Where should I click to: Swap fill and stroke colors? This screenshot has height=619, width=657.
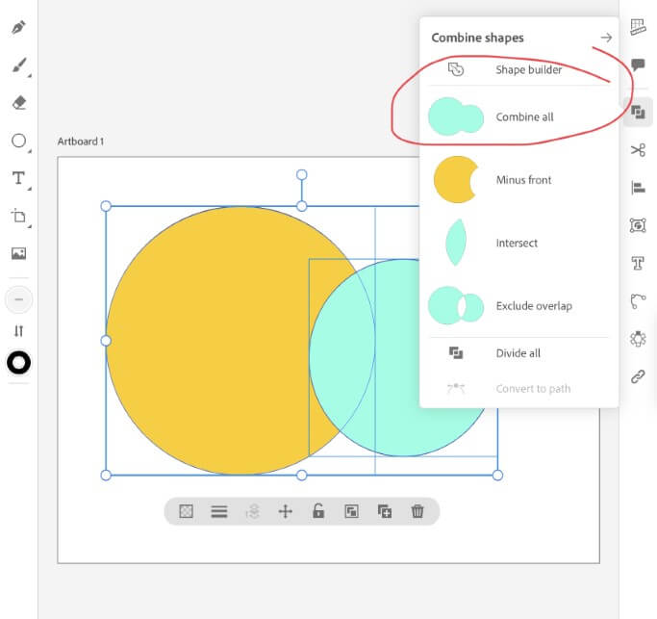(18, 331)
